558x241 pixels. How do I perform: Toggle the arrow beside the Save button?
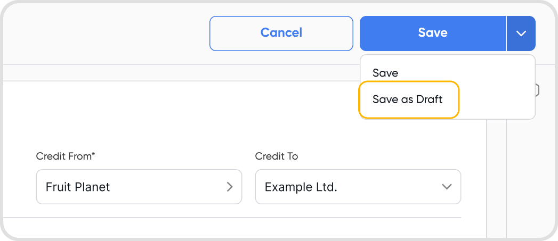(521, 33)
